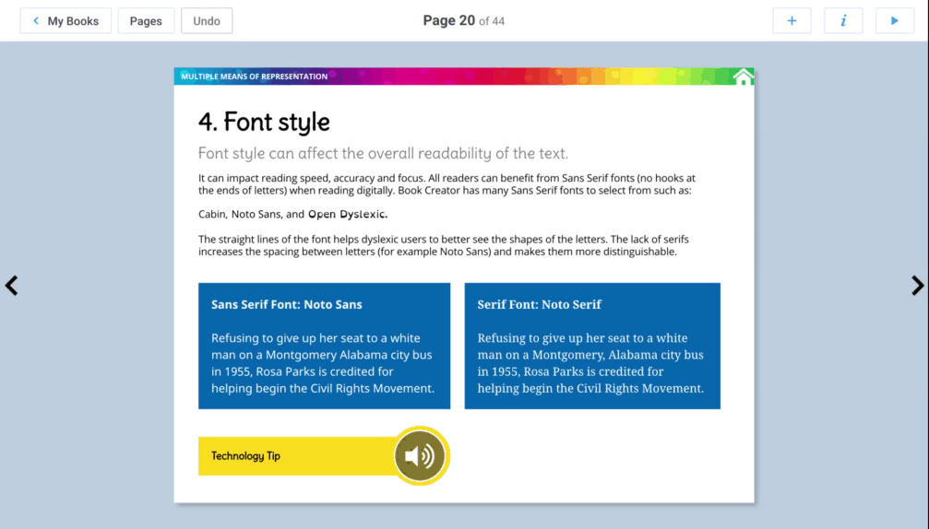Click the back chevron beside My Books
This screenshot has width=929, height=529.
[x=36, y=21]
